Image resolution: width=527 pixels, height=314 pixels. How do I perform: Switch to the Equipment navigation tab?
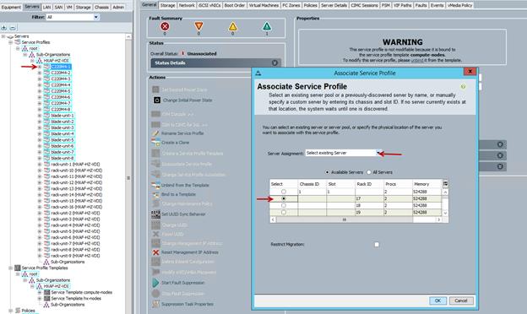pyautogui.click(x=11, y=7)
